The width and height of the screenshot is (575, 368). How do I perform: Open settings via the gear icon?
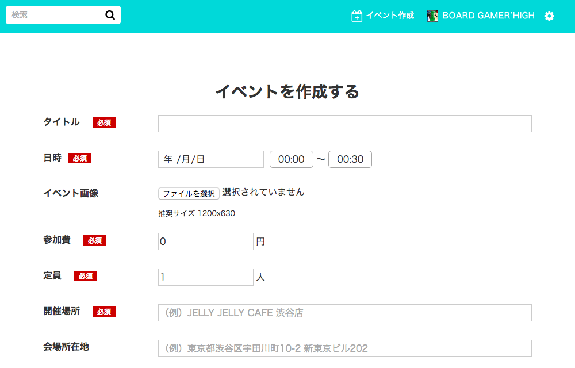pyautogui.click(x=549, y=16)
